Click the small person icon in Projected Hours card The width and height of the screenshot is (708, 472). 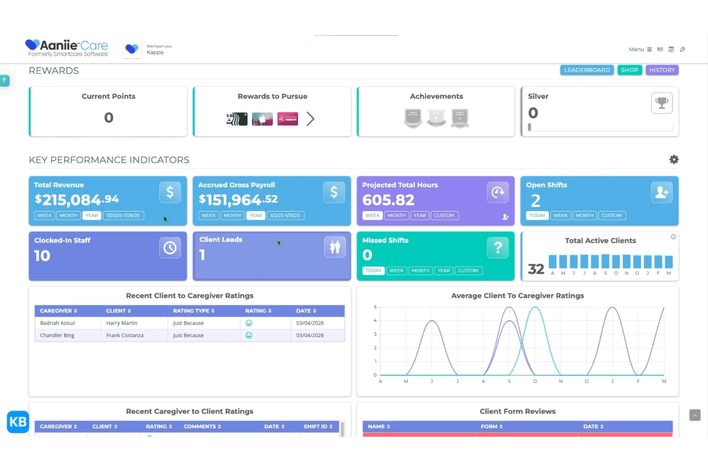point(505,217)
